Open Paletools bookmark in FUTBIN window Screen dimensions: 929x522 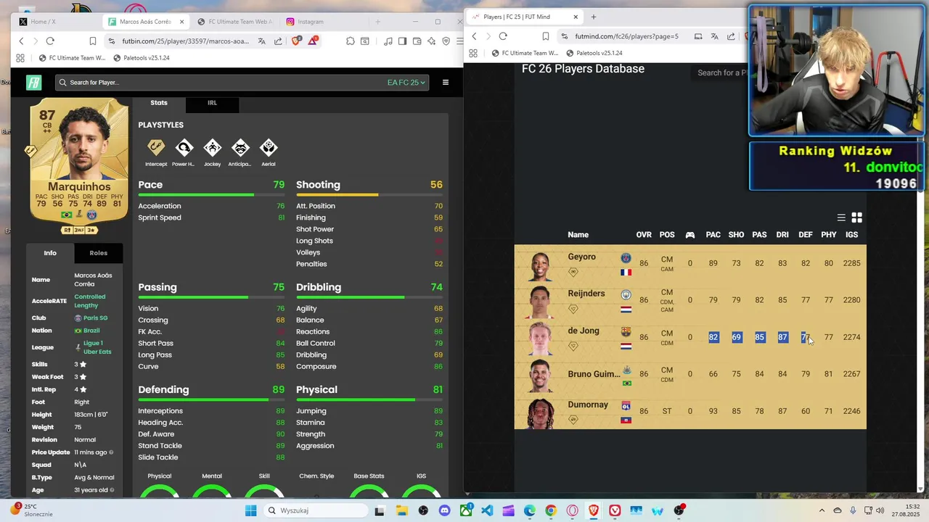(140, 58)
